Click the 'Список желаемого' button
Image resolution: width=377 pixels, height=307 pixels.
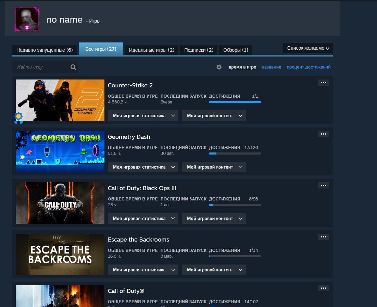(x=307, y=48)
